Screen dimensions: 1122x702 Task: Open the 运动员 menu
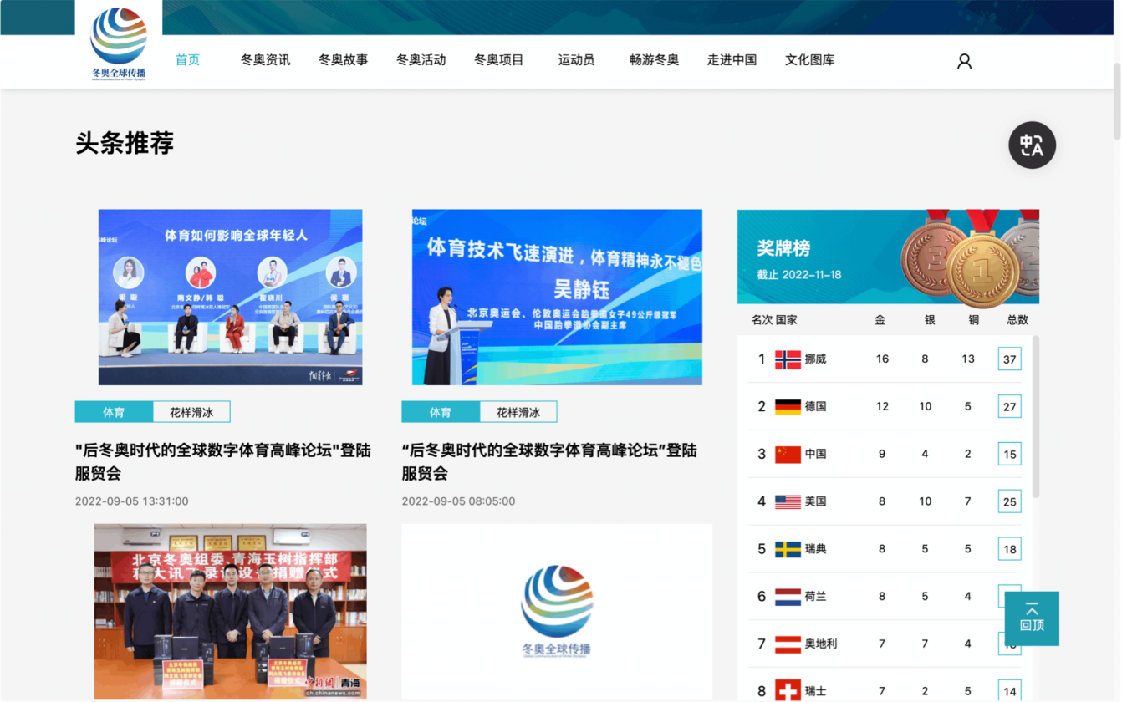(576, 60)
